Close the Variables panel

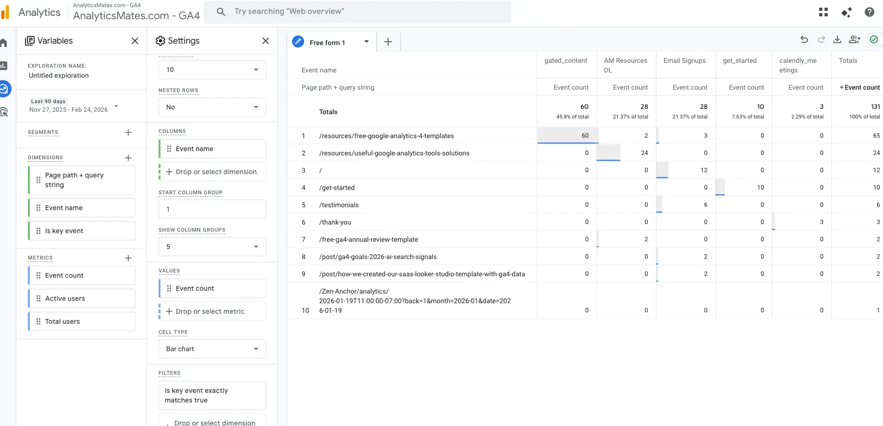(135, 41)
